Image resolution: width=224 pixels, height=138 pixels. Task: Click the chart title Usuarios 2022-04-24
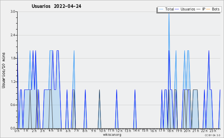56,6
